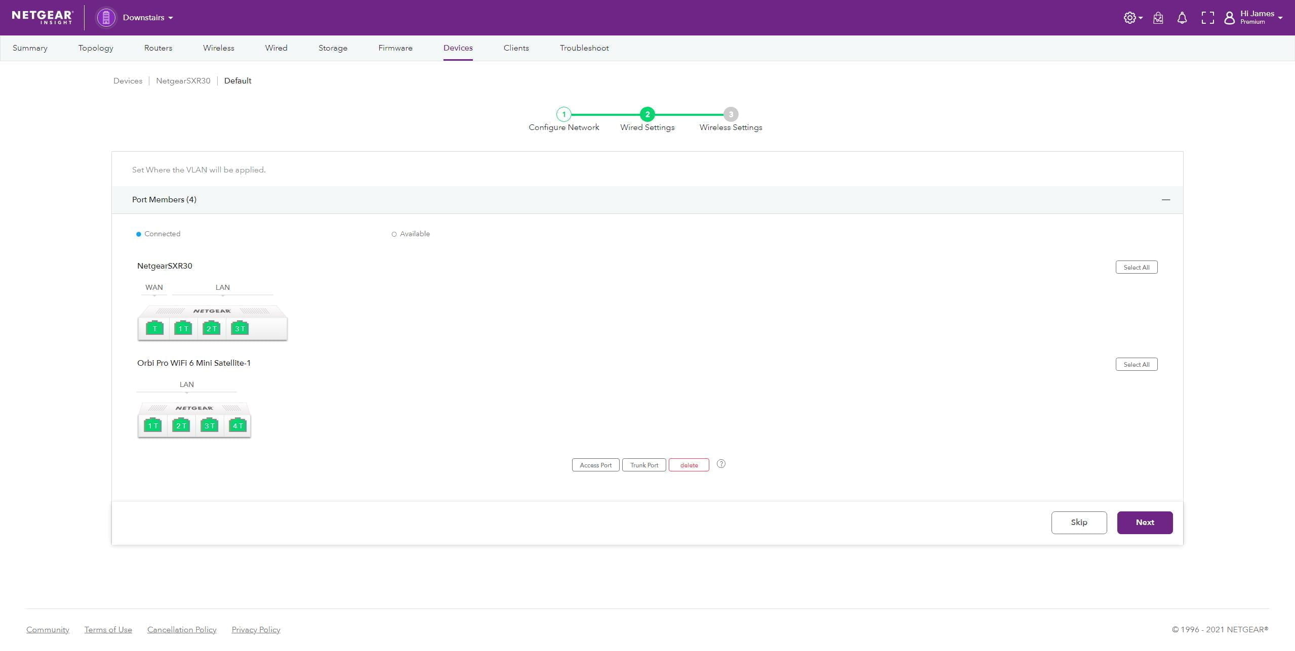Toggle fullscreen mode icon

1207,18
